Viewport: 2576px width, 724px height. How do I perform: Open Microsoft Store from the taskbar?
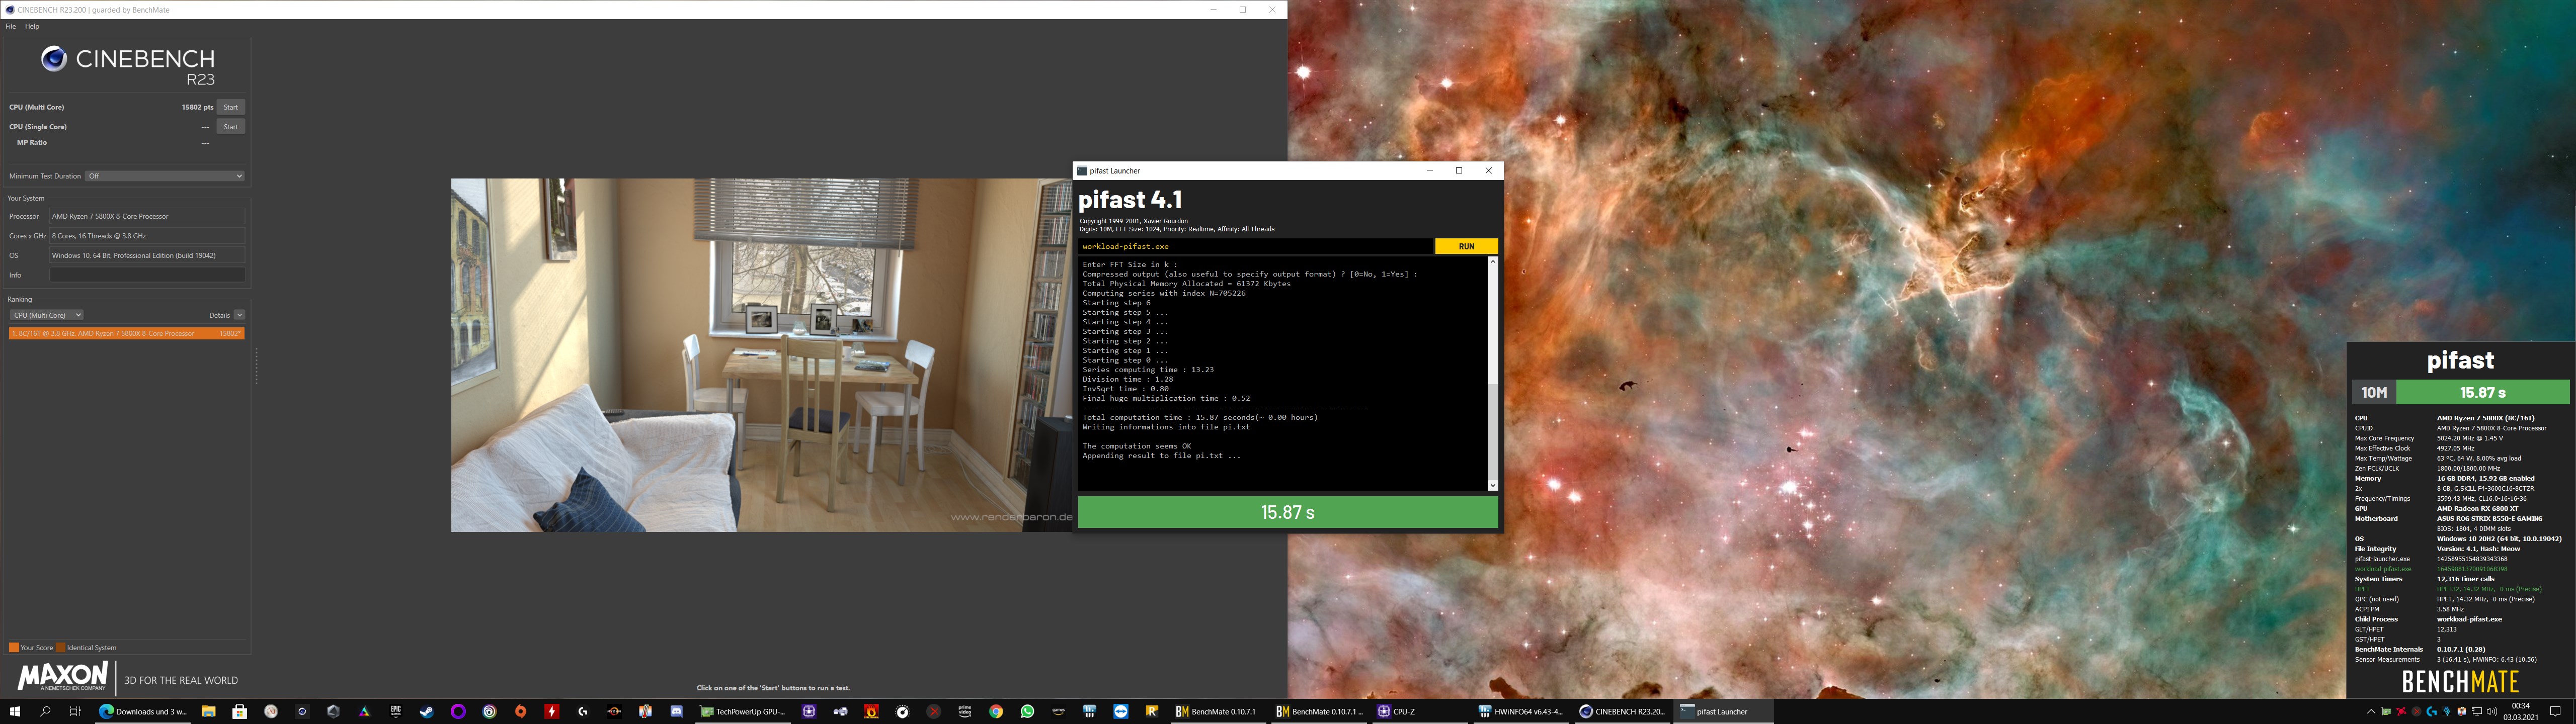click(x=239, y=712)
